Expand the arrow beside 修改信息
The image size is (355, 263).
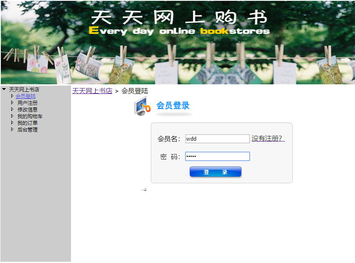click(x=12, y=109)
